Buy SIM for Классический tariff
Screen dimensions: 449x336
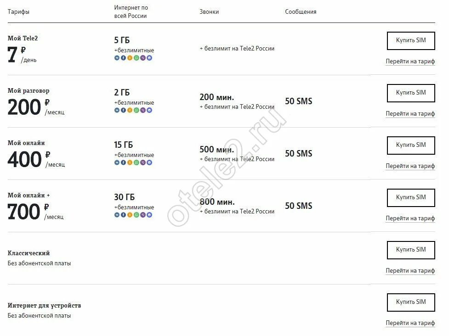tap(411, 250)
